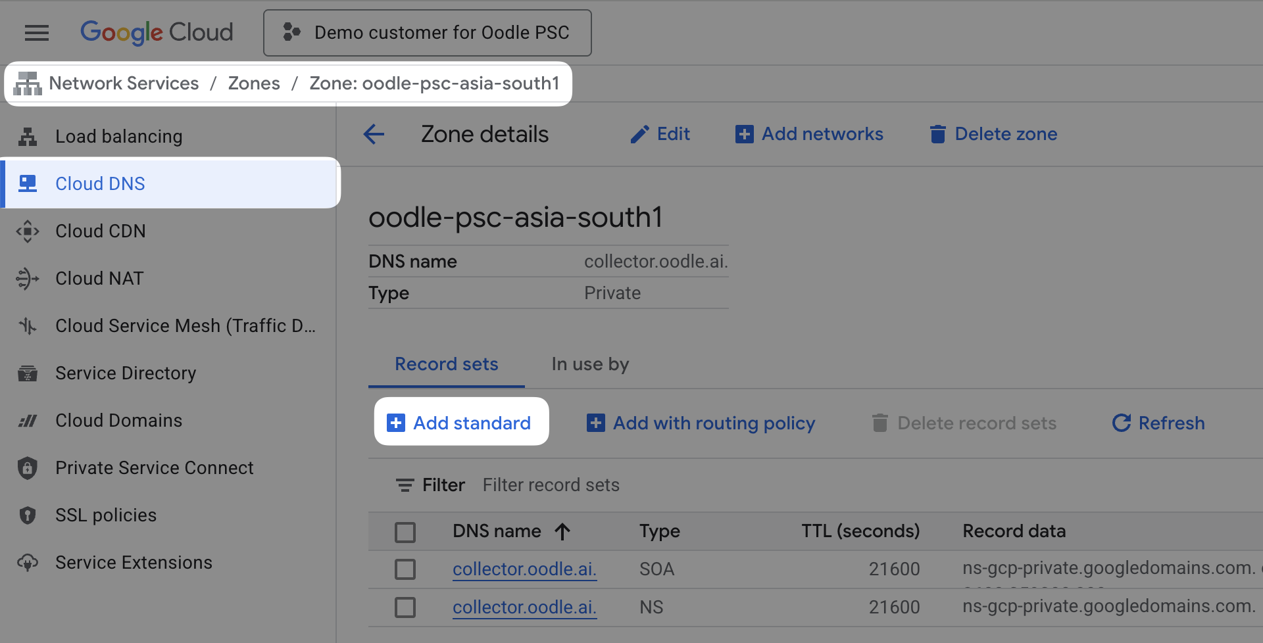
Task: Click Add standard record set
Action: coord(460,423)
